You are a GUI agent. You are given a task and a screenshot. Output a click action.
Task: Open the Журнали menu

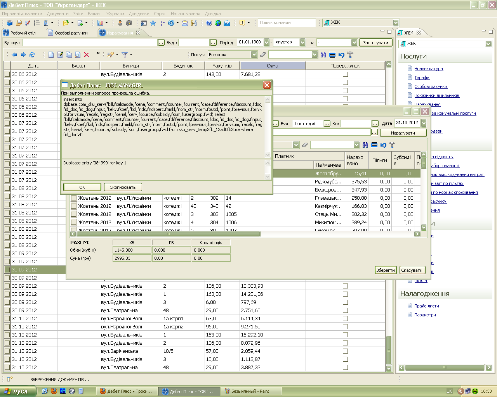pos(115,14)
